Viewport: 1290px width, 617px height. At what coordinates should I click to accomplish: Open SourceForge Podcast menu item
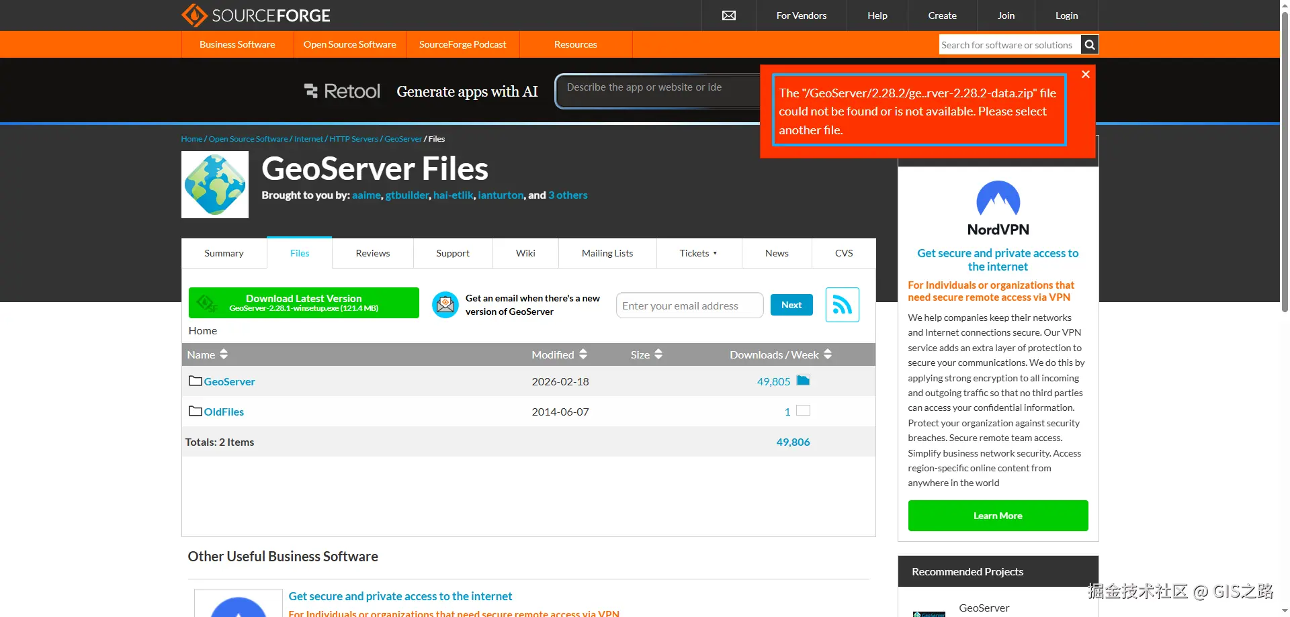[463, 44]
